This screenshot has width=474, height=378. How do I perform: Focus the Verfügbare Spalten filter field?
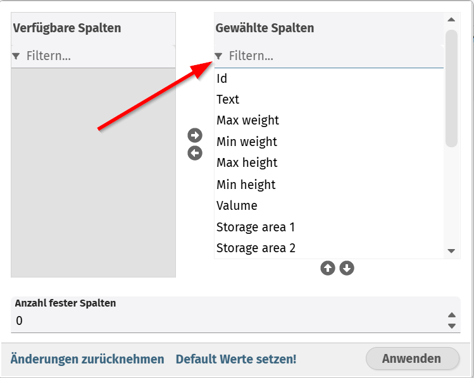pos(95,56)
